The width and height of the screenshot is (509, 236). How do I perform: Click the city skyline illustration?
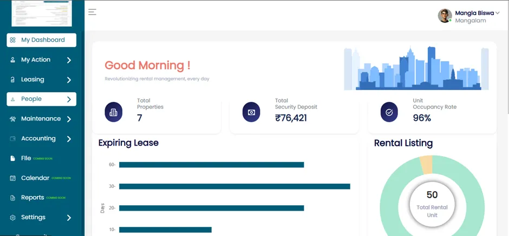click(416, 68)
